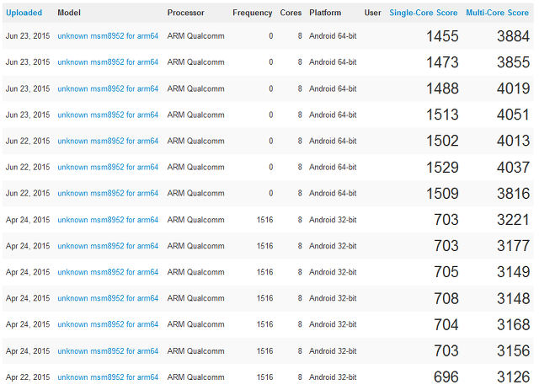Select frequency 0 in row scoring 1509
The width and height of the screenshot is (539, 390).
271,193
